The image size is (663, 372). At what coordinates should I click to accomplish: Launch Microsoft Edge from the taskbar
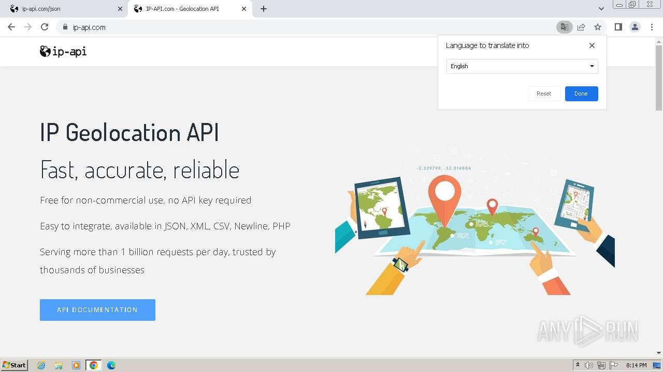tap(111, 365)
